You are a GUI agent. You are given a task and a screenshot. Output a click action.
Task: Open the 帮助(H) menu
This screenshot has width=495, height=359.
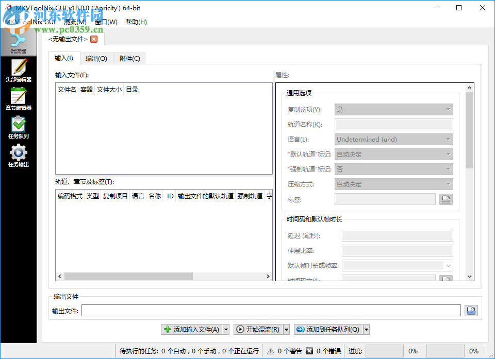[136, 22]
